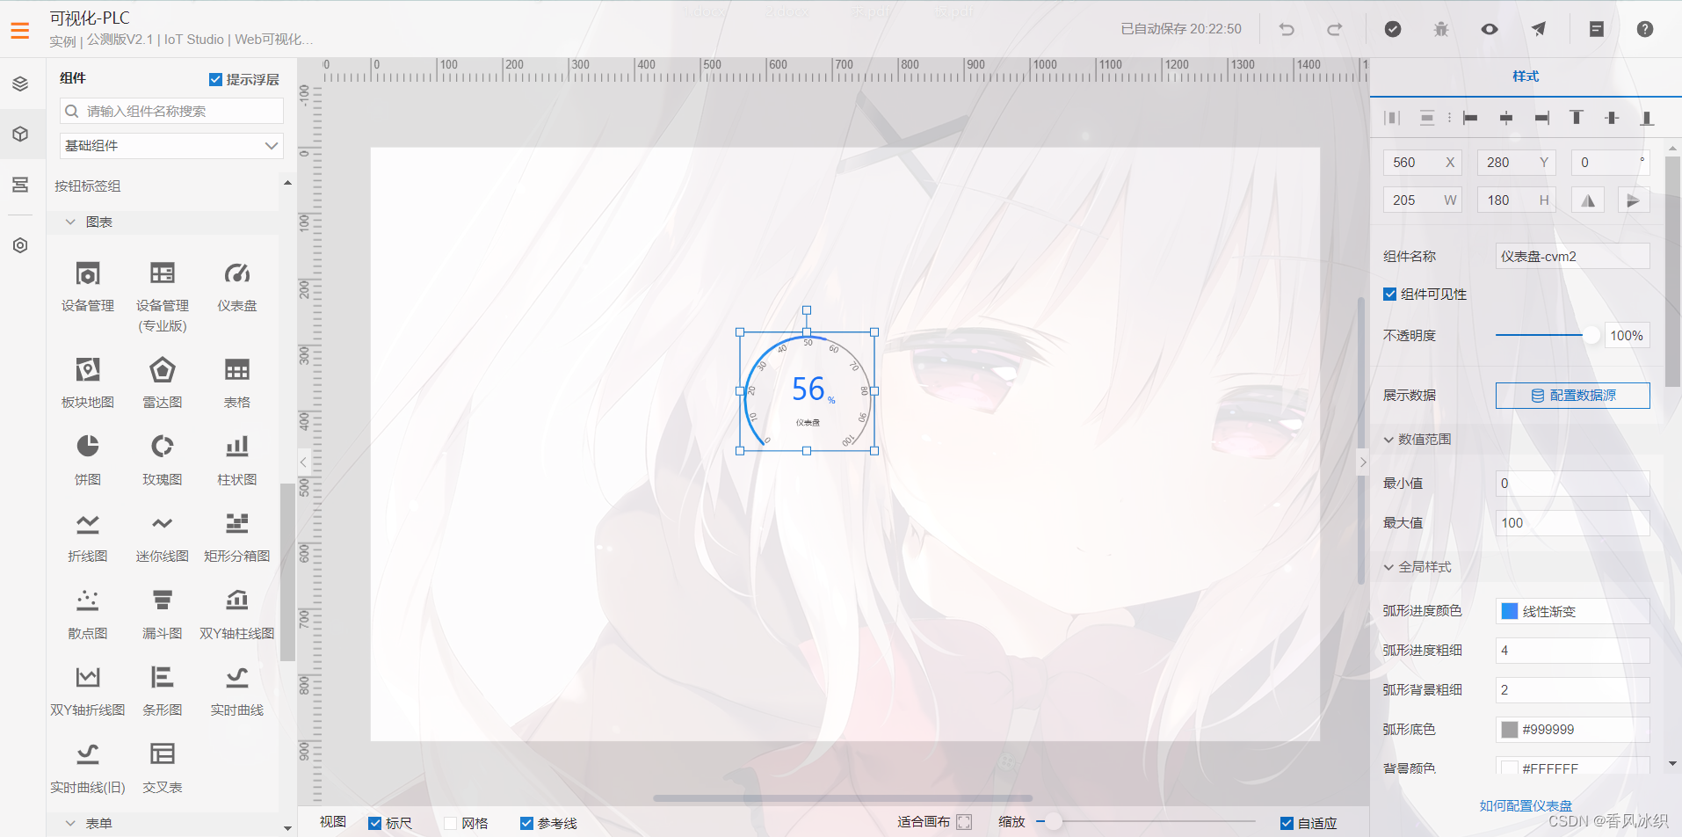The height and width of the screenshot is (837, 1682).
Task: Flip vertically triangle icon
Action: (1634, 200)
